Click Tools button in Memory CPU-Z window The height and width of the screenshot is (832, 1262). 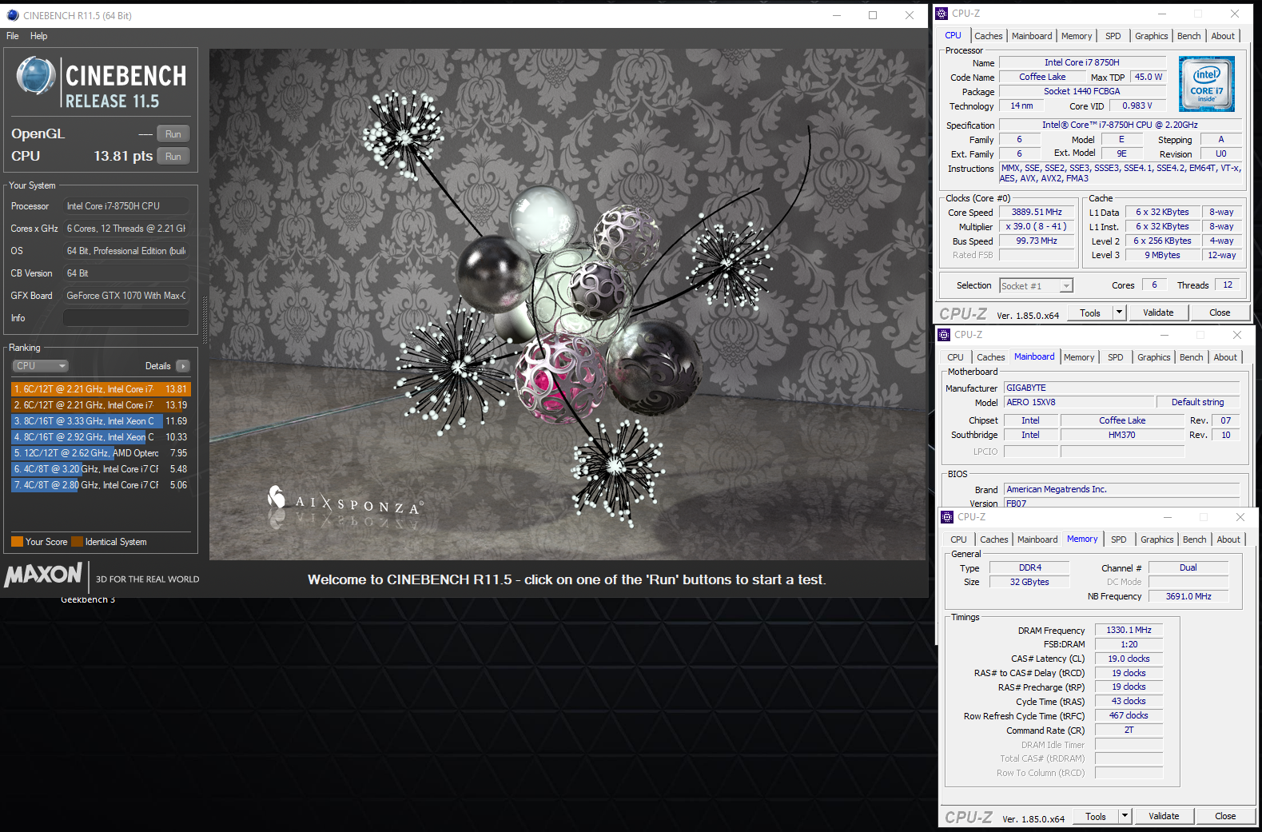click(1096, 817)
